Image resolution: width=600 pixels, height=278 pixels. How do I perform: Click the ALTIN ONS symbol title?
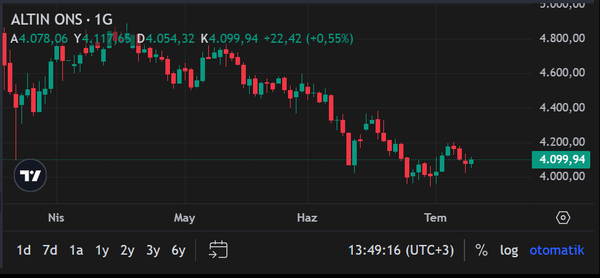point(46,19)
